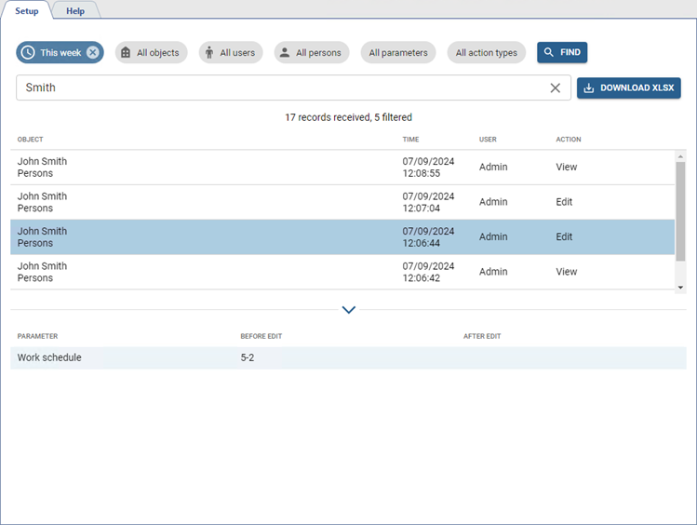Click into the Smith search field
The height and width of the screenshot is (525, 697).
tap(279, 88)
